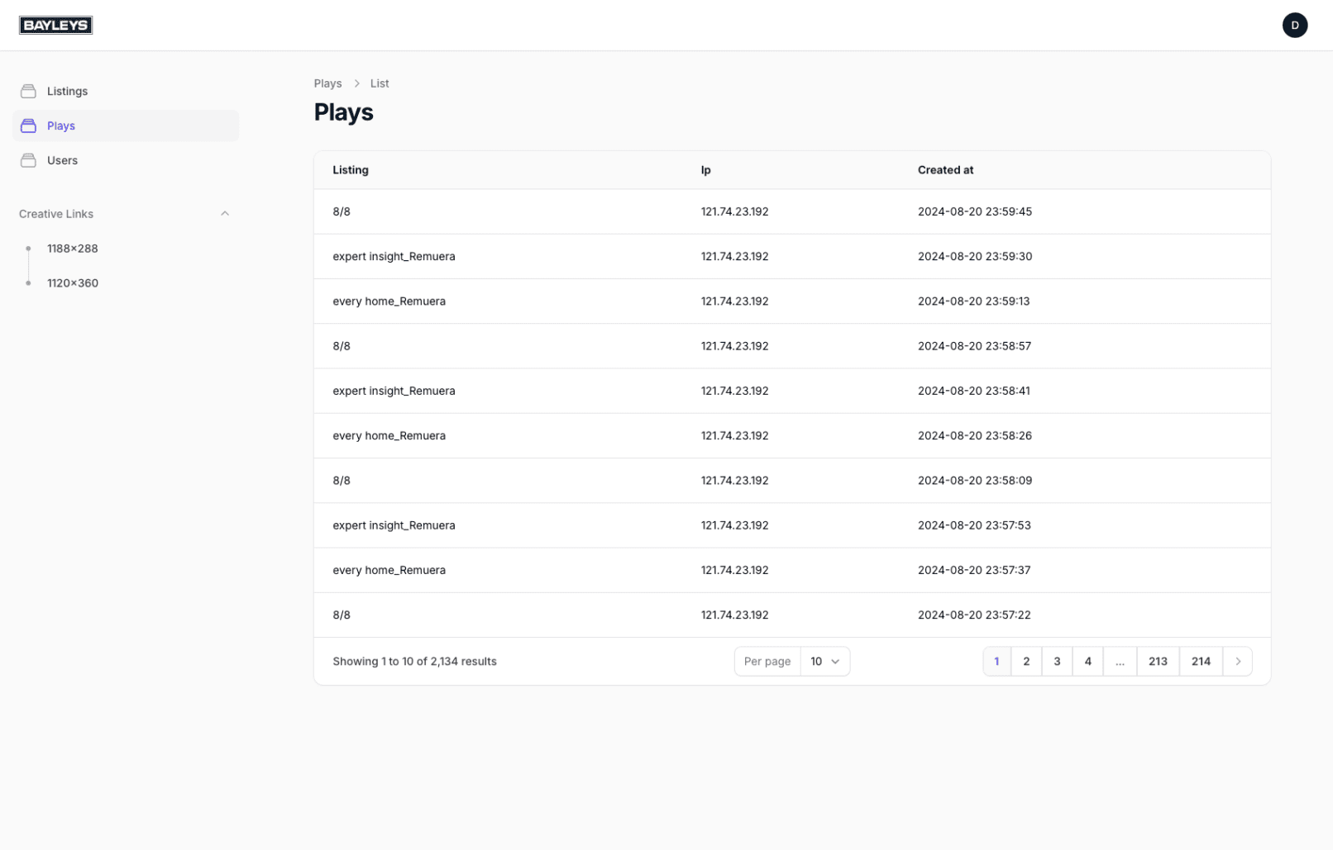Navigate to Users in sidebar
The width and height of the screenshot is (1333, 850).
[x=62, y=161]
